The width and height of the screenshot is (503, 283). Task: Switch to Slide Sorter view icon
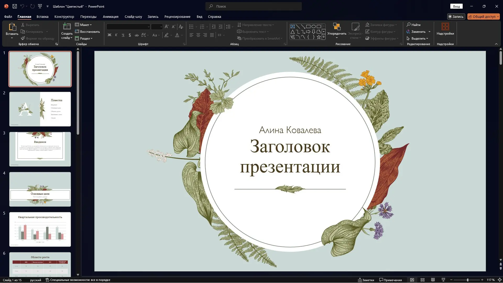pyautogui.click(x=422, y=280)
